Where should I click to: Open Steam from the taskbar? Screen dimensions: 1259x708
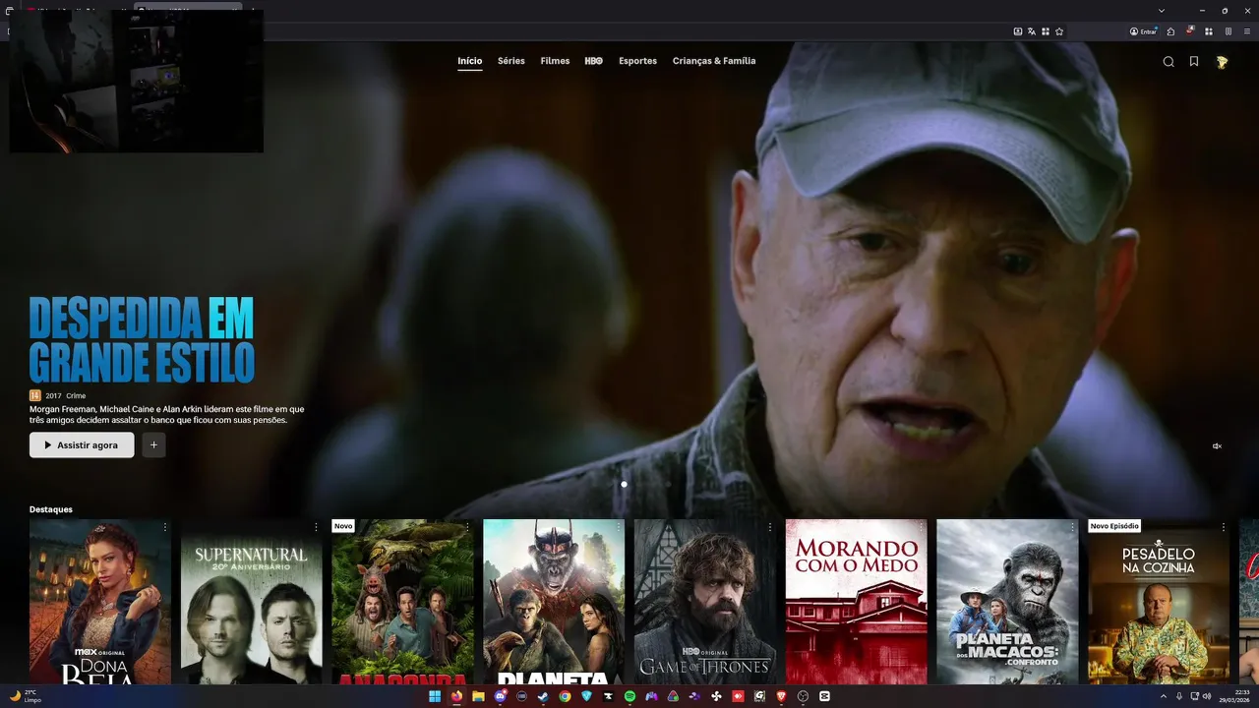point(543,696)
